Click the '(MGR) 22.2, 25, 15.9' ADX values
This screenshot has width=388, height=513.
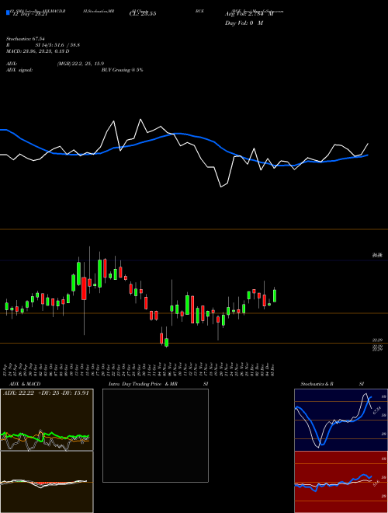[x=81, y=64]
